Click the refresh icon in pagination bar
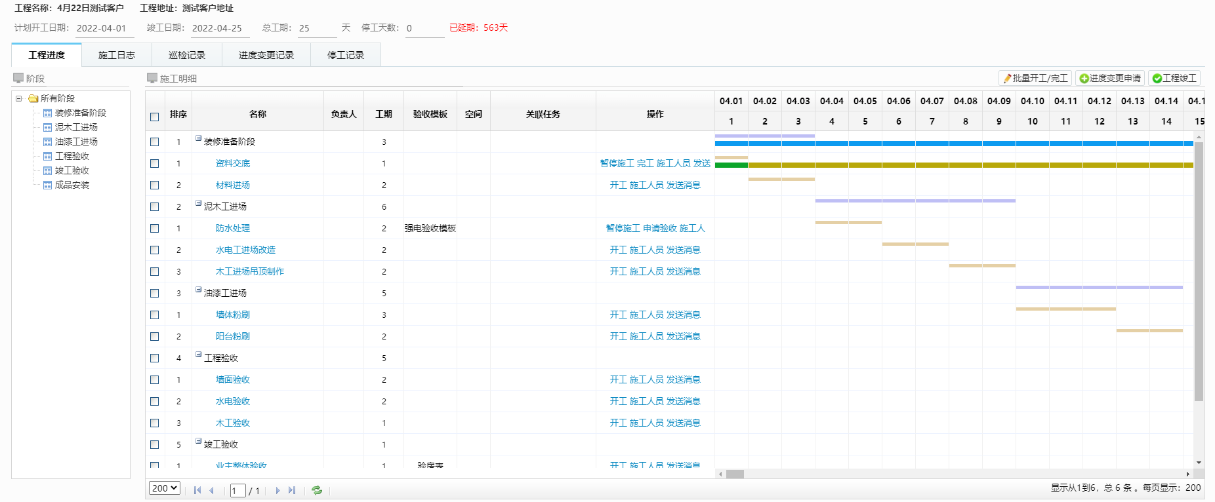Viewport: 1215px width, 502px height. click(x=317, y=490)
